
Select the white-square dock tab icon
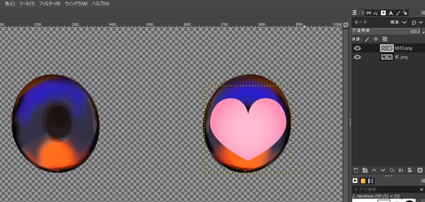click(x=383, y=13)
